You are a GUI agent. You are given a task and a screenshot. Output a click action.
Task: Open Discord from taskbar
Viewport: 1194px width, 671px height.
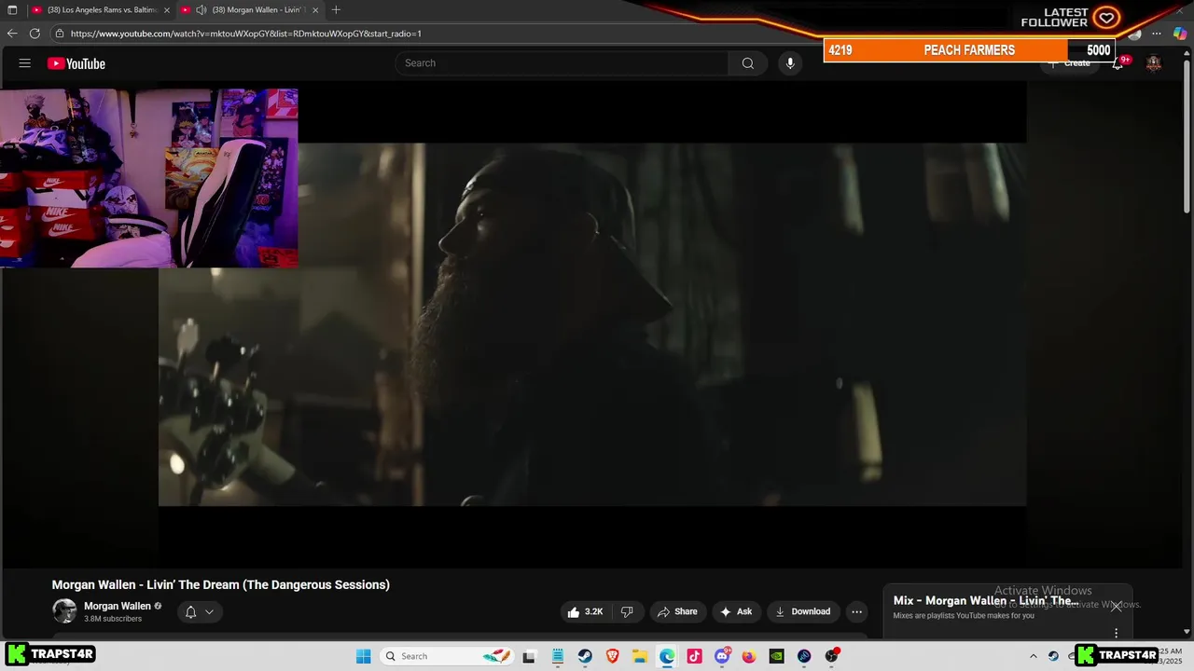click(722, 656)
